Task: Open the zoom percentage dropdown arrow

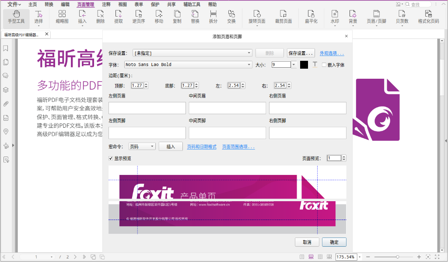Action: point(360,257)
